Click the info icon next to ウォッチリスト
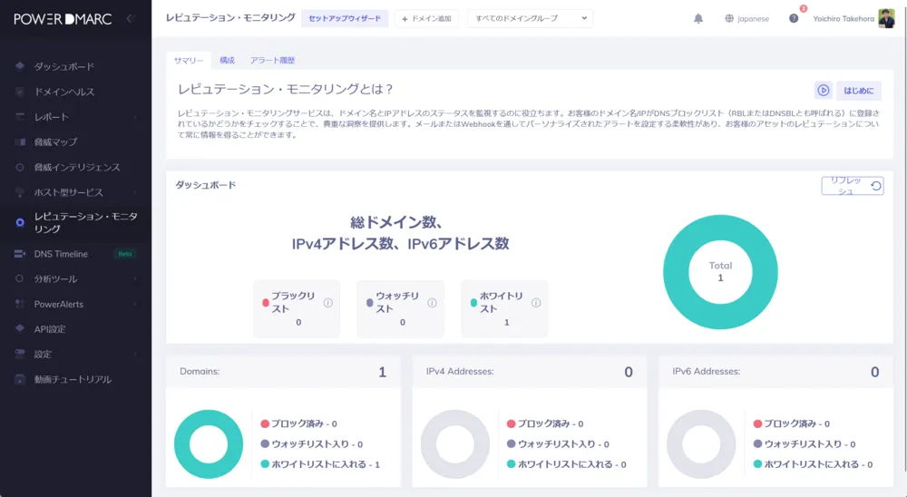The image size is (907, 497). point(432,303)
